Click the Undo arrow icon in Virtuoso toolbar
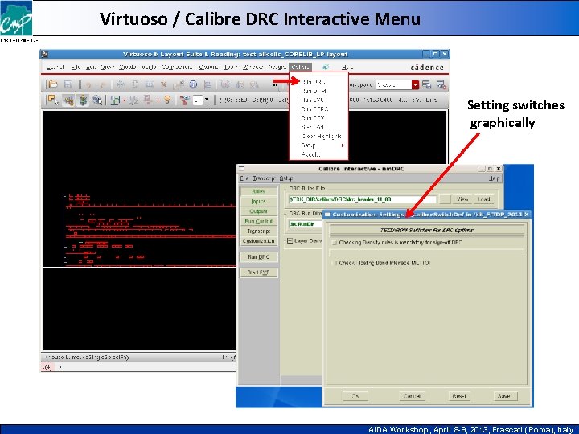The height and width of the screenshot is (434, 579). click(x=88, y=85)
